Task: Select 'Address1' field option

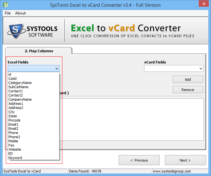Action: pyautogui.click(x=34, y=104)
